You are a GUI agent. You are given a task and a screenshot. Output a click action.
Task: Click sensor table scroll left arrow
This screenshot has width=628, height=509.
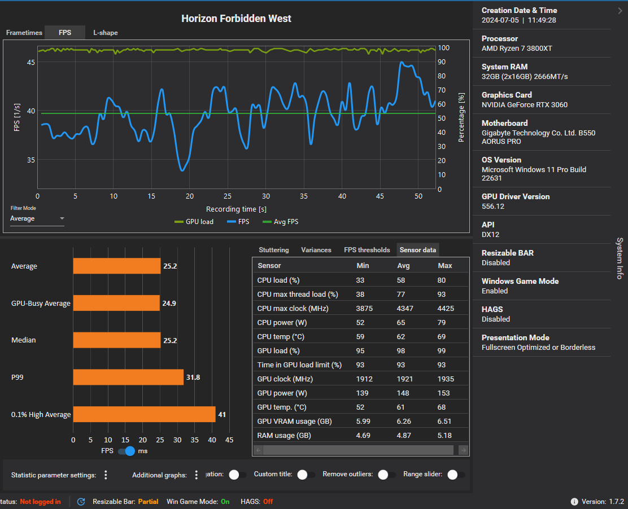pos(258,450)
